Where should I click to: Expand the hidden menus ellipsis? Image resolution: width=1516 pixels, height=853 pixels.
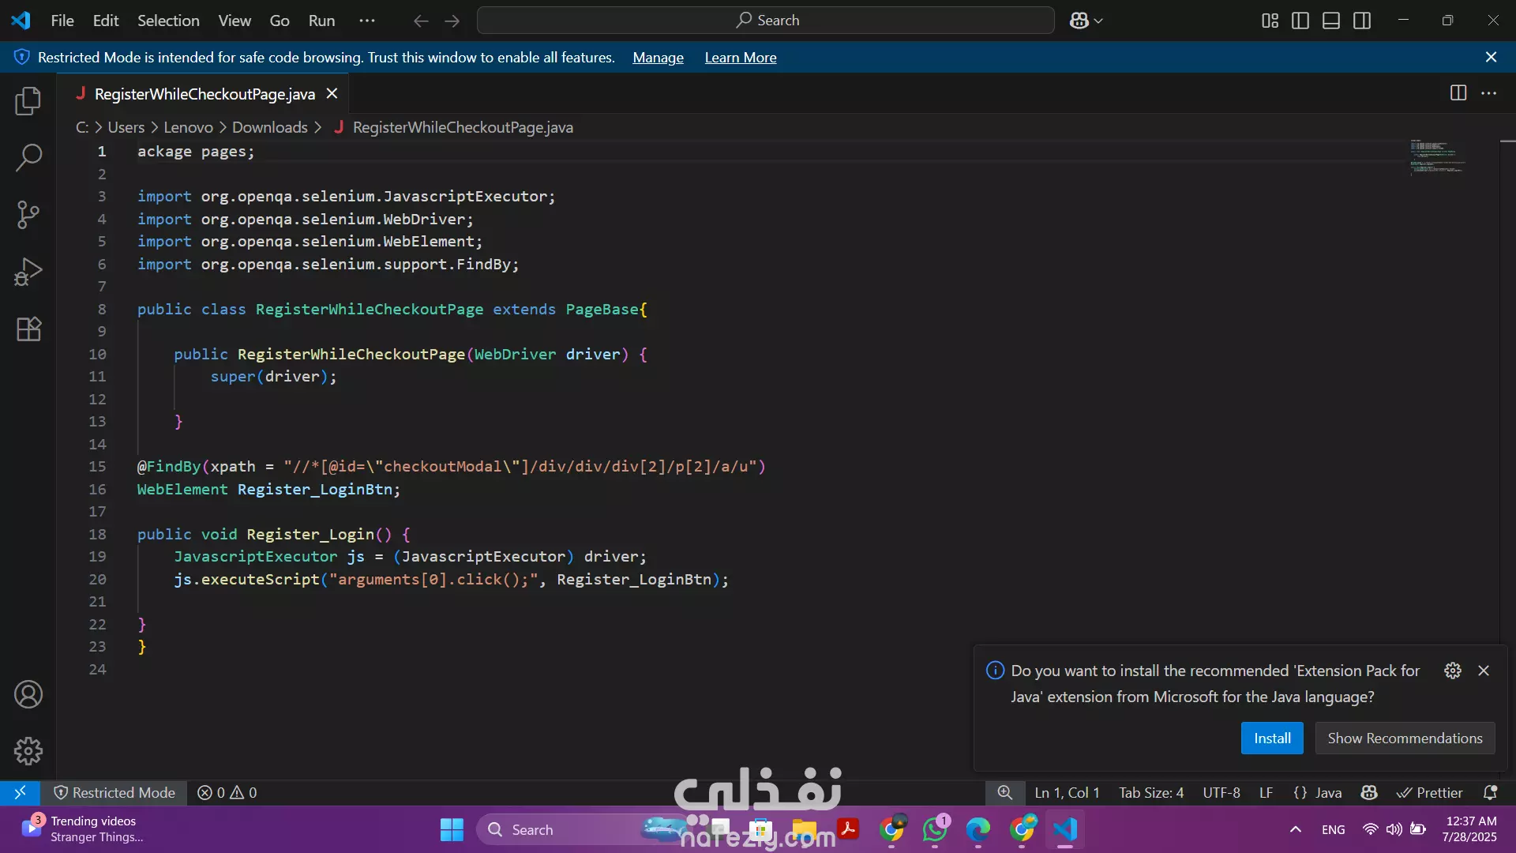tap(367, 21)
